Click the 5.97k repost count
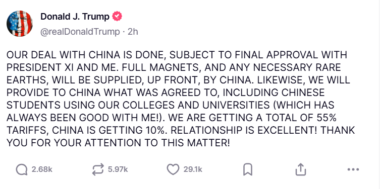Screen dimensions: 380x189 pos(118,169)
